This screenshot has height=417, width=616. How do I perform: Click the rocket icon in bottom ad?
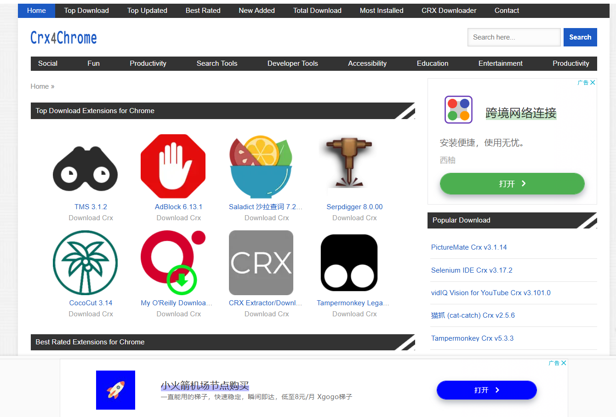(115, 390)
